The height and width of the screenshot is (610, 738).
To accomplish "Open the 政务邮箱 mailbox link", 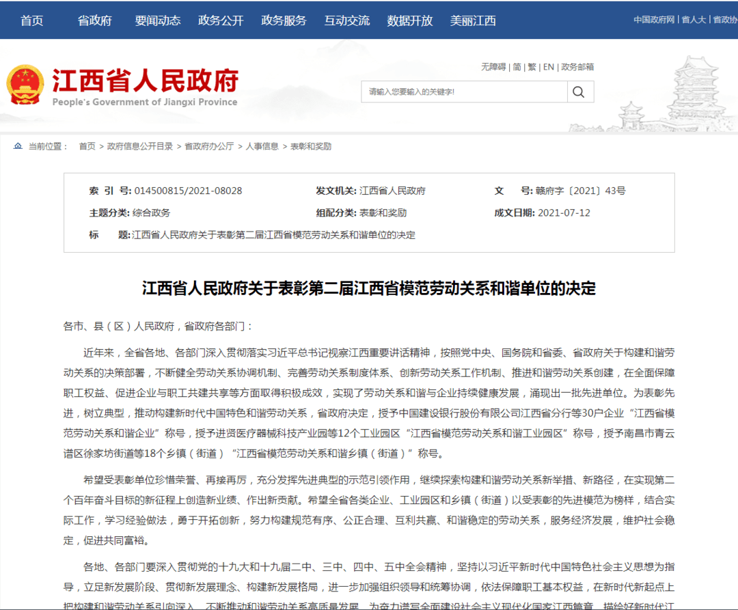I will coord(577,67).
